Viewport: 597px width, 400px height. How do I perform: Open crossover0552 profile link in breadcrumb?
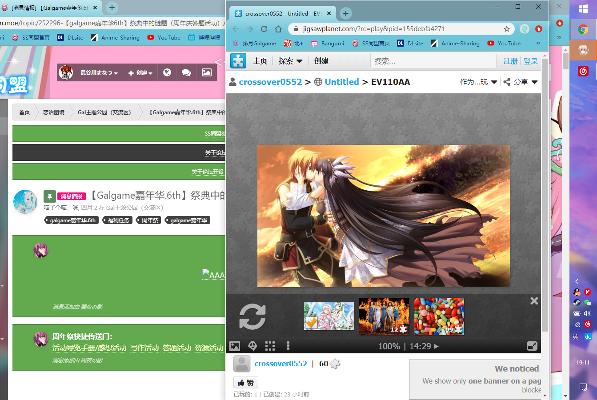click(270, 82)
